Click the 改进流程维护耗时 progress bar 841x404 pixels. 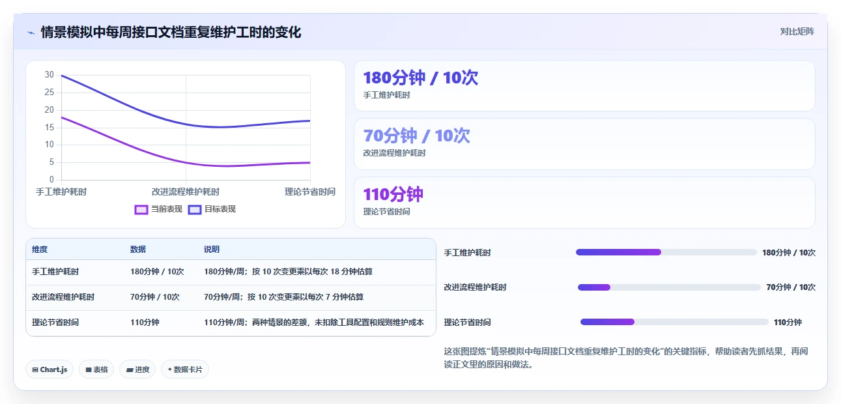[x=669, y=287]
